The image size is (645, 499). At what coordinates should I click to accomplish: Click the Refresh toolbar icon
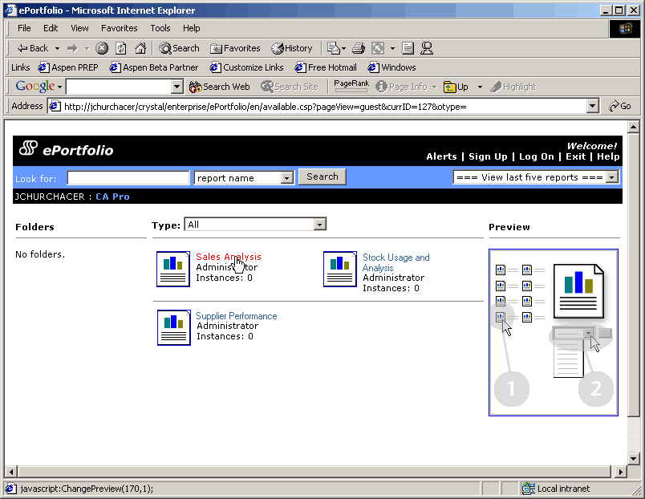(121, 48)
